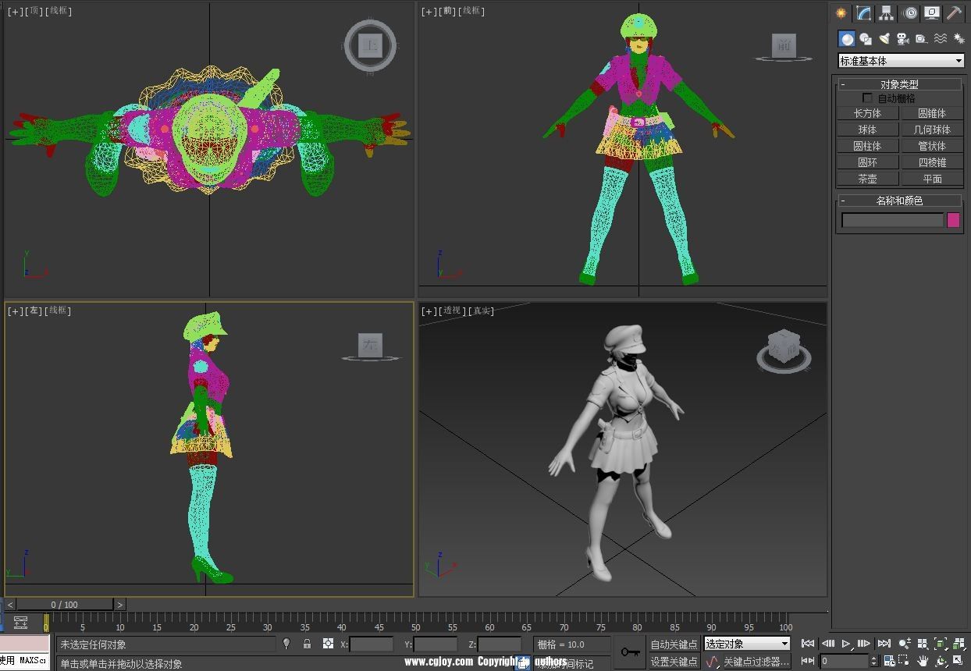Select the Pan View hand tool
This screenshot has width=971, height=671.
coord(923,661)
